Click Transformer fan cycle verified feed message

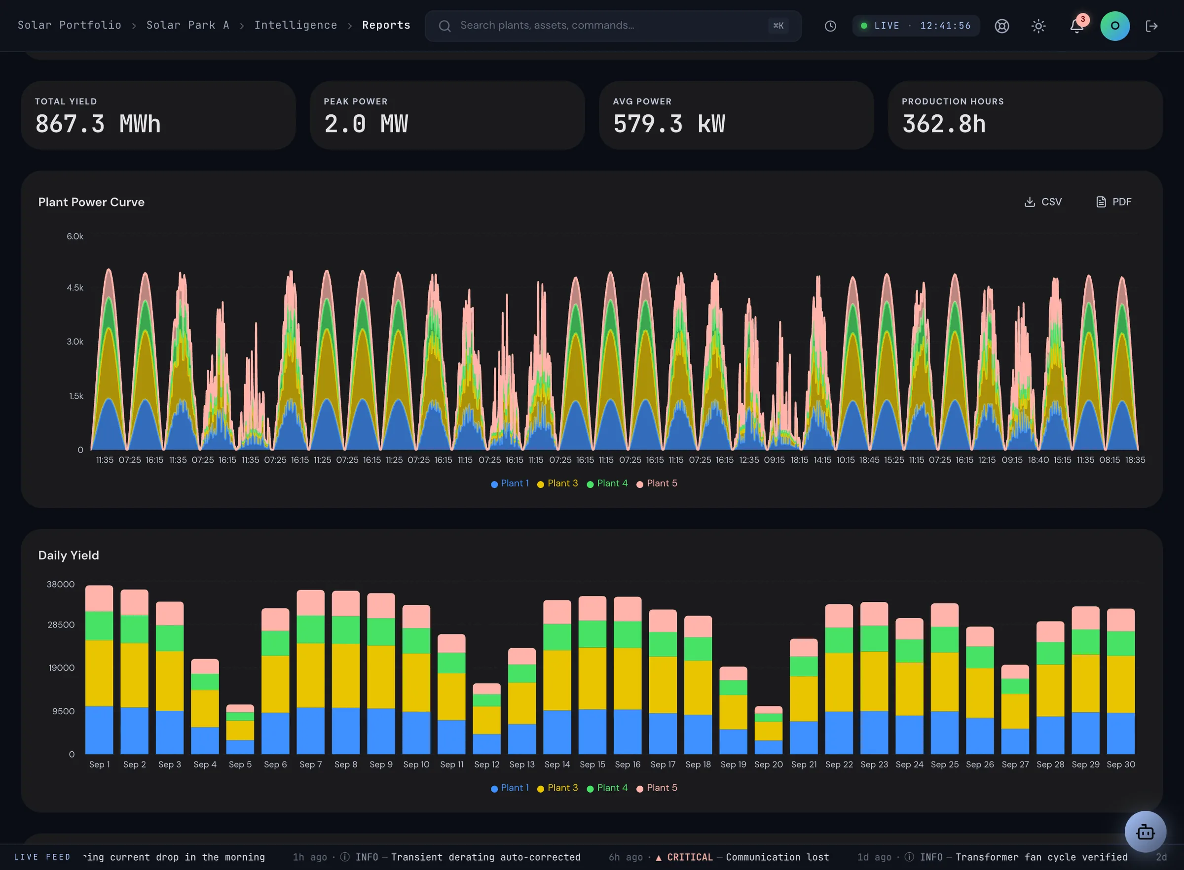tap(1041, 857)
